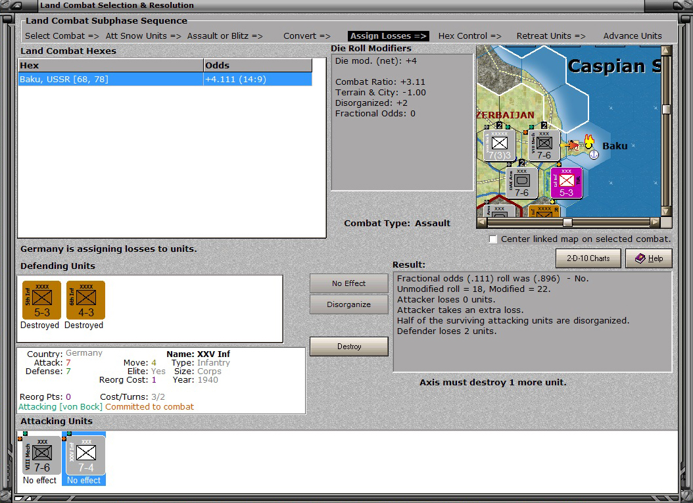This screenshot has width=693, height=503.
Task: Click the map scroll up arrow
Action: coord(666,51)
